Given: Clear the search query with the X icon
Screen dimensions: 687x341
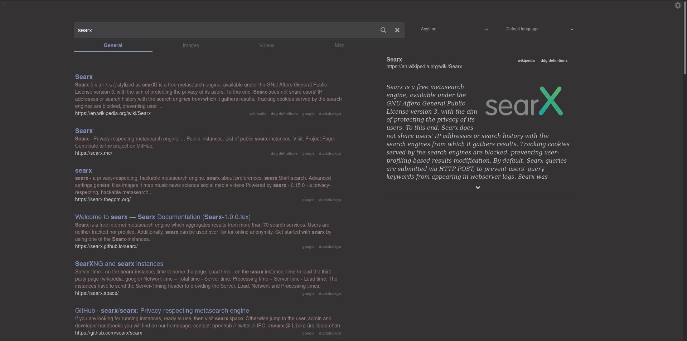Looking at the screenshot, I should [x=397, y=30].
